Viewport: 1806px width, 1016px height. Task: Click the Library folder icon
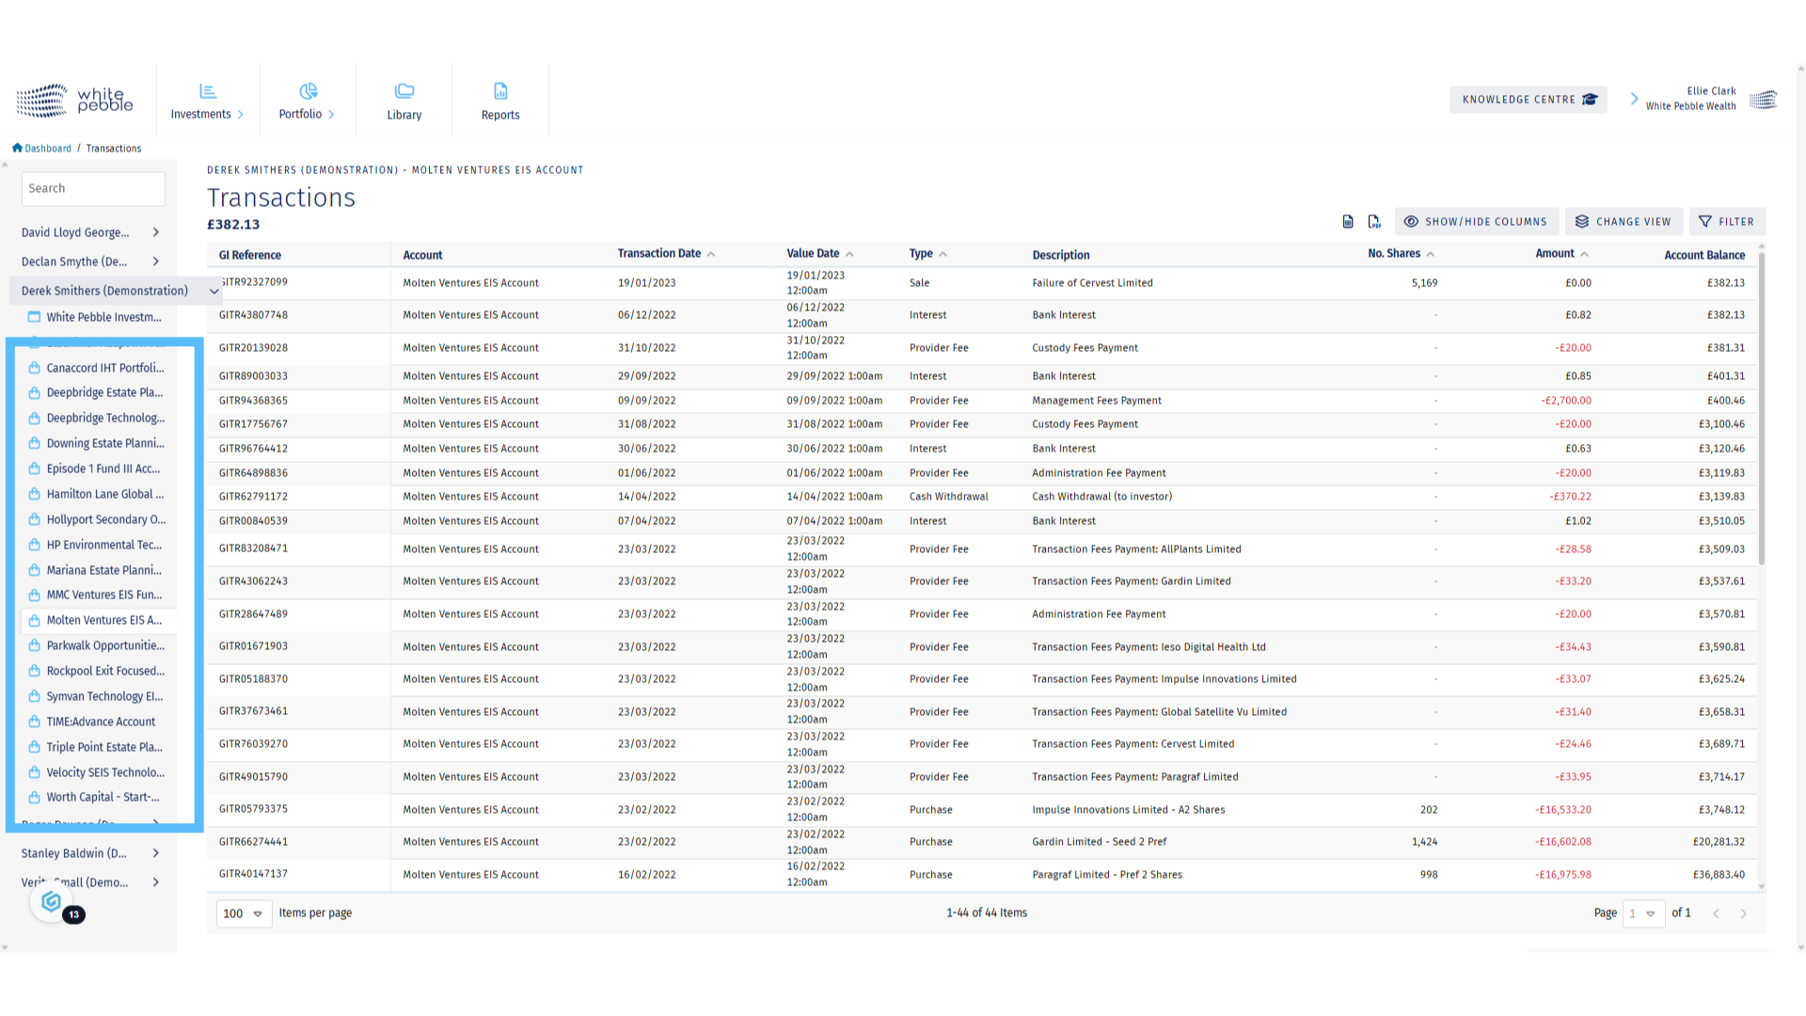pyautogui.click(x=404, y=91)
